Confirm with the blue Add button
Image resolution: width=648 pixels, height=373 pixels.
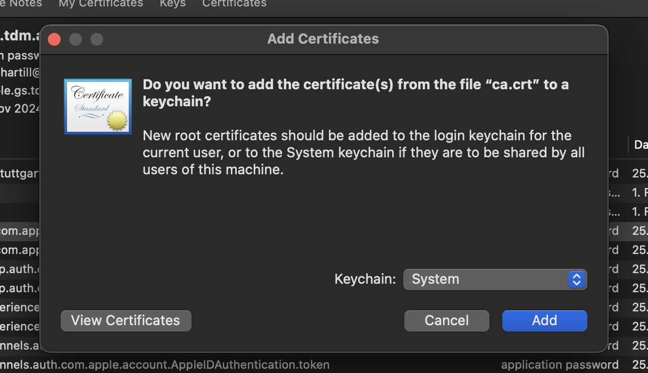tap(544, 321)
